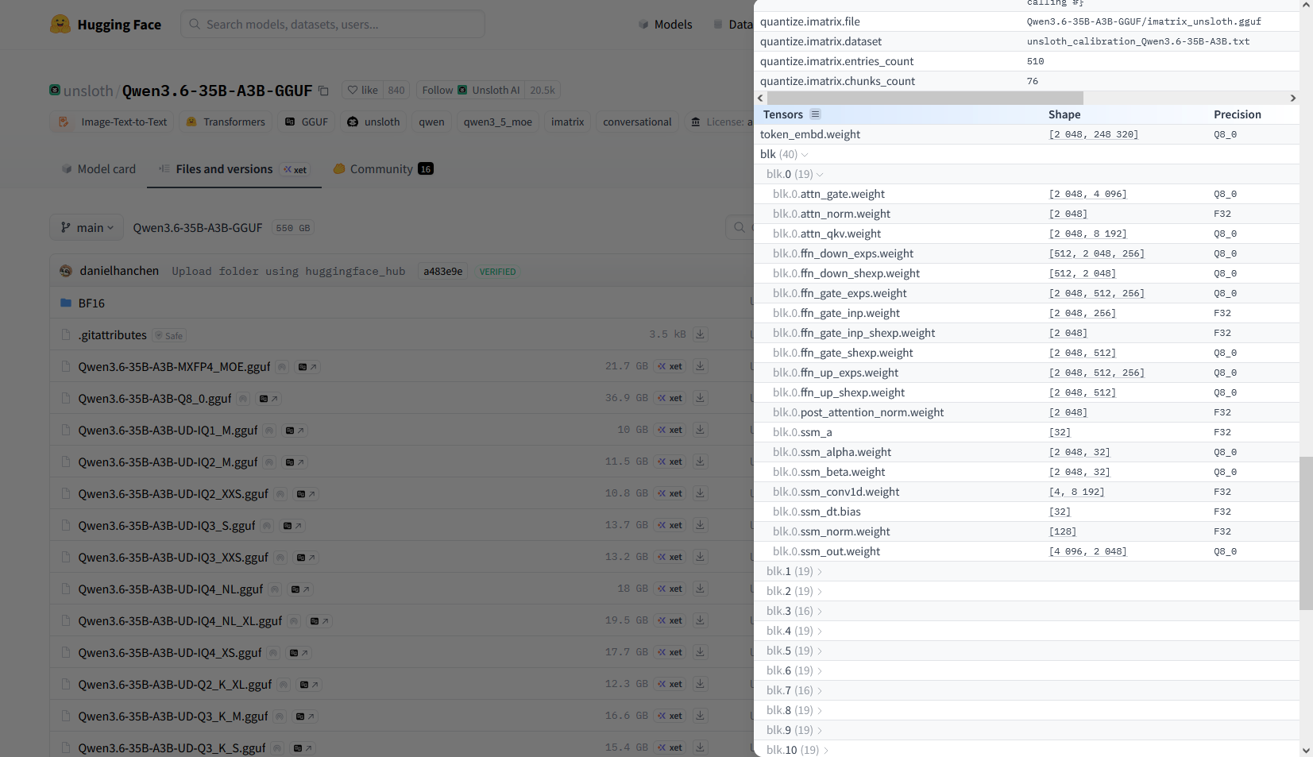Download Qwen3.6-35B-A3B-Q8_0.gguf file

click(700, 398)
